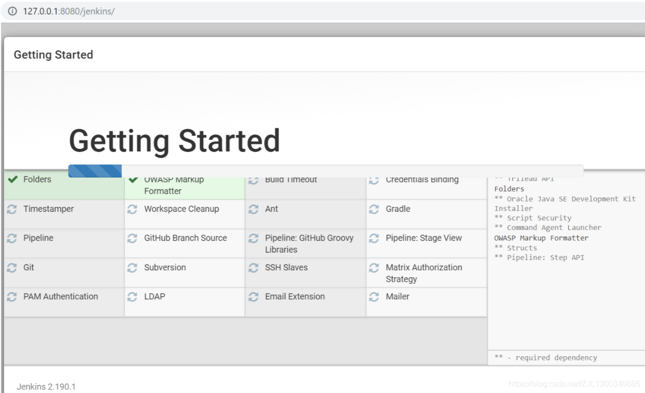This screenshot has width=645, height=393.
Task: Click the Structs log entry
Action: pyautogui.click(x=516, y=248)
